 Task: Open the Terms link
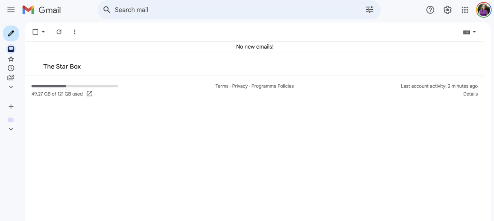click(222, 86)
